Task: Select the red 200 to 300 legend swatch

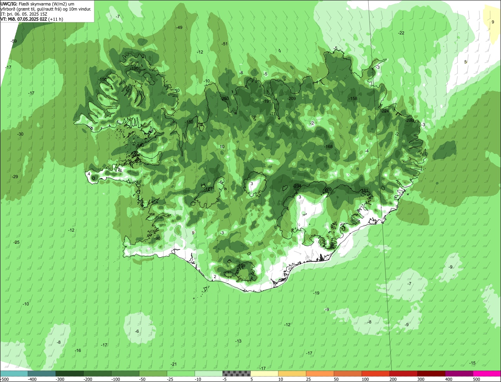Action: pyautogui.click(x=403, y=373)
